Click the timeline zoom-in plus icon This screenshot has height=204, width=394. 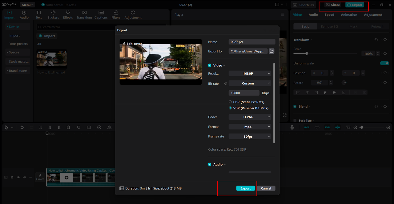[388, 127]
